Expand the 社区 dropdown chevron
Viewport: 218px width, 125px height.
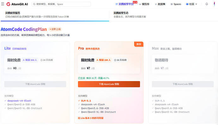196,4
